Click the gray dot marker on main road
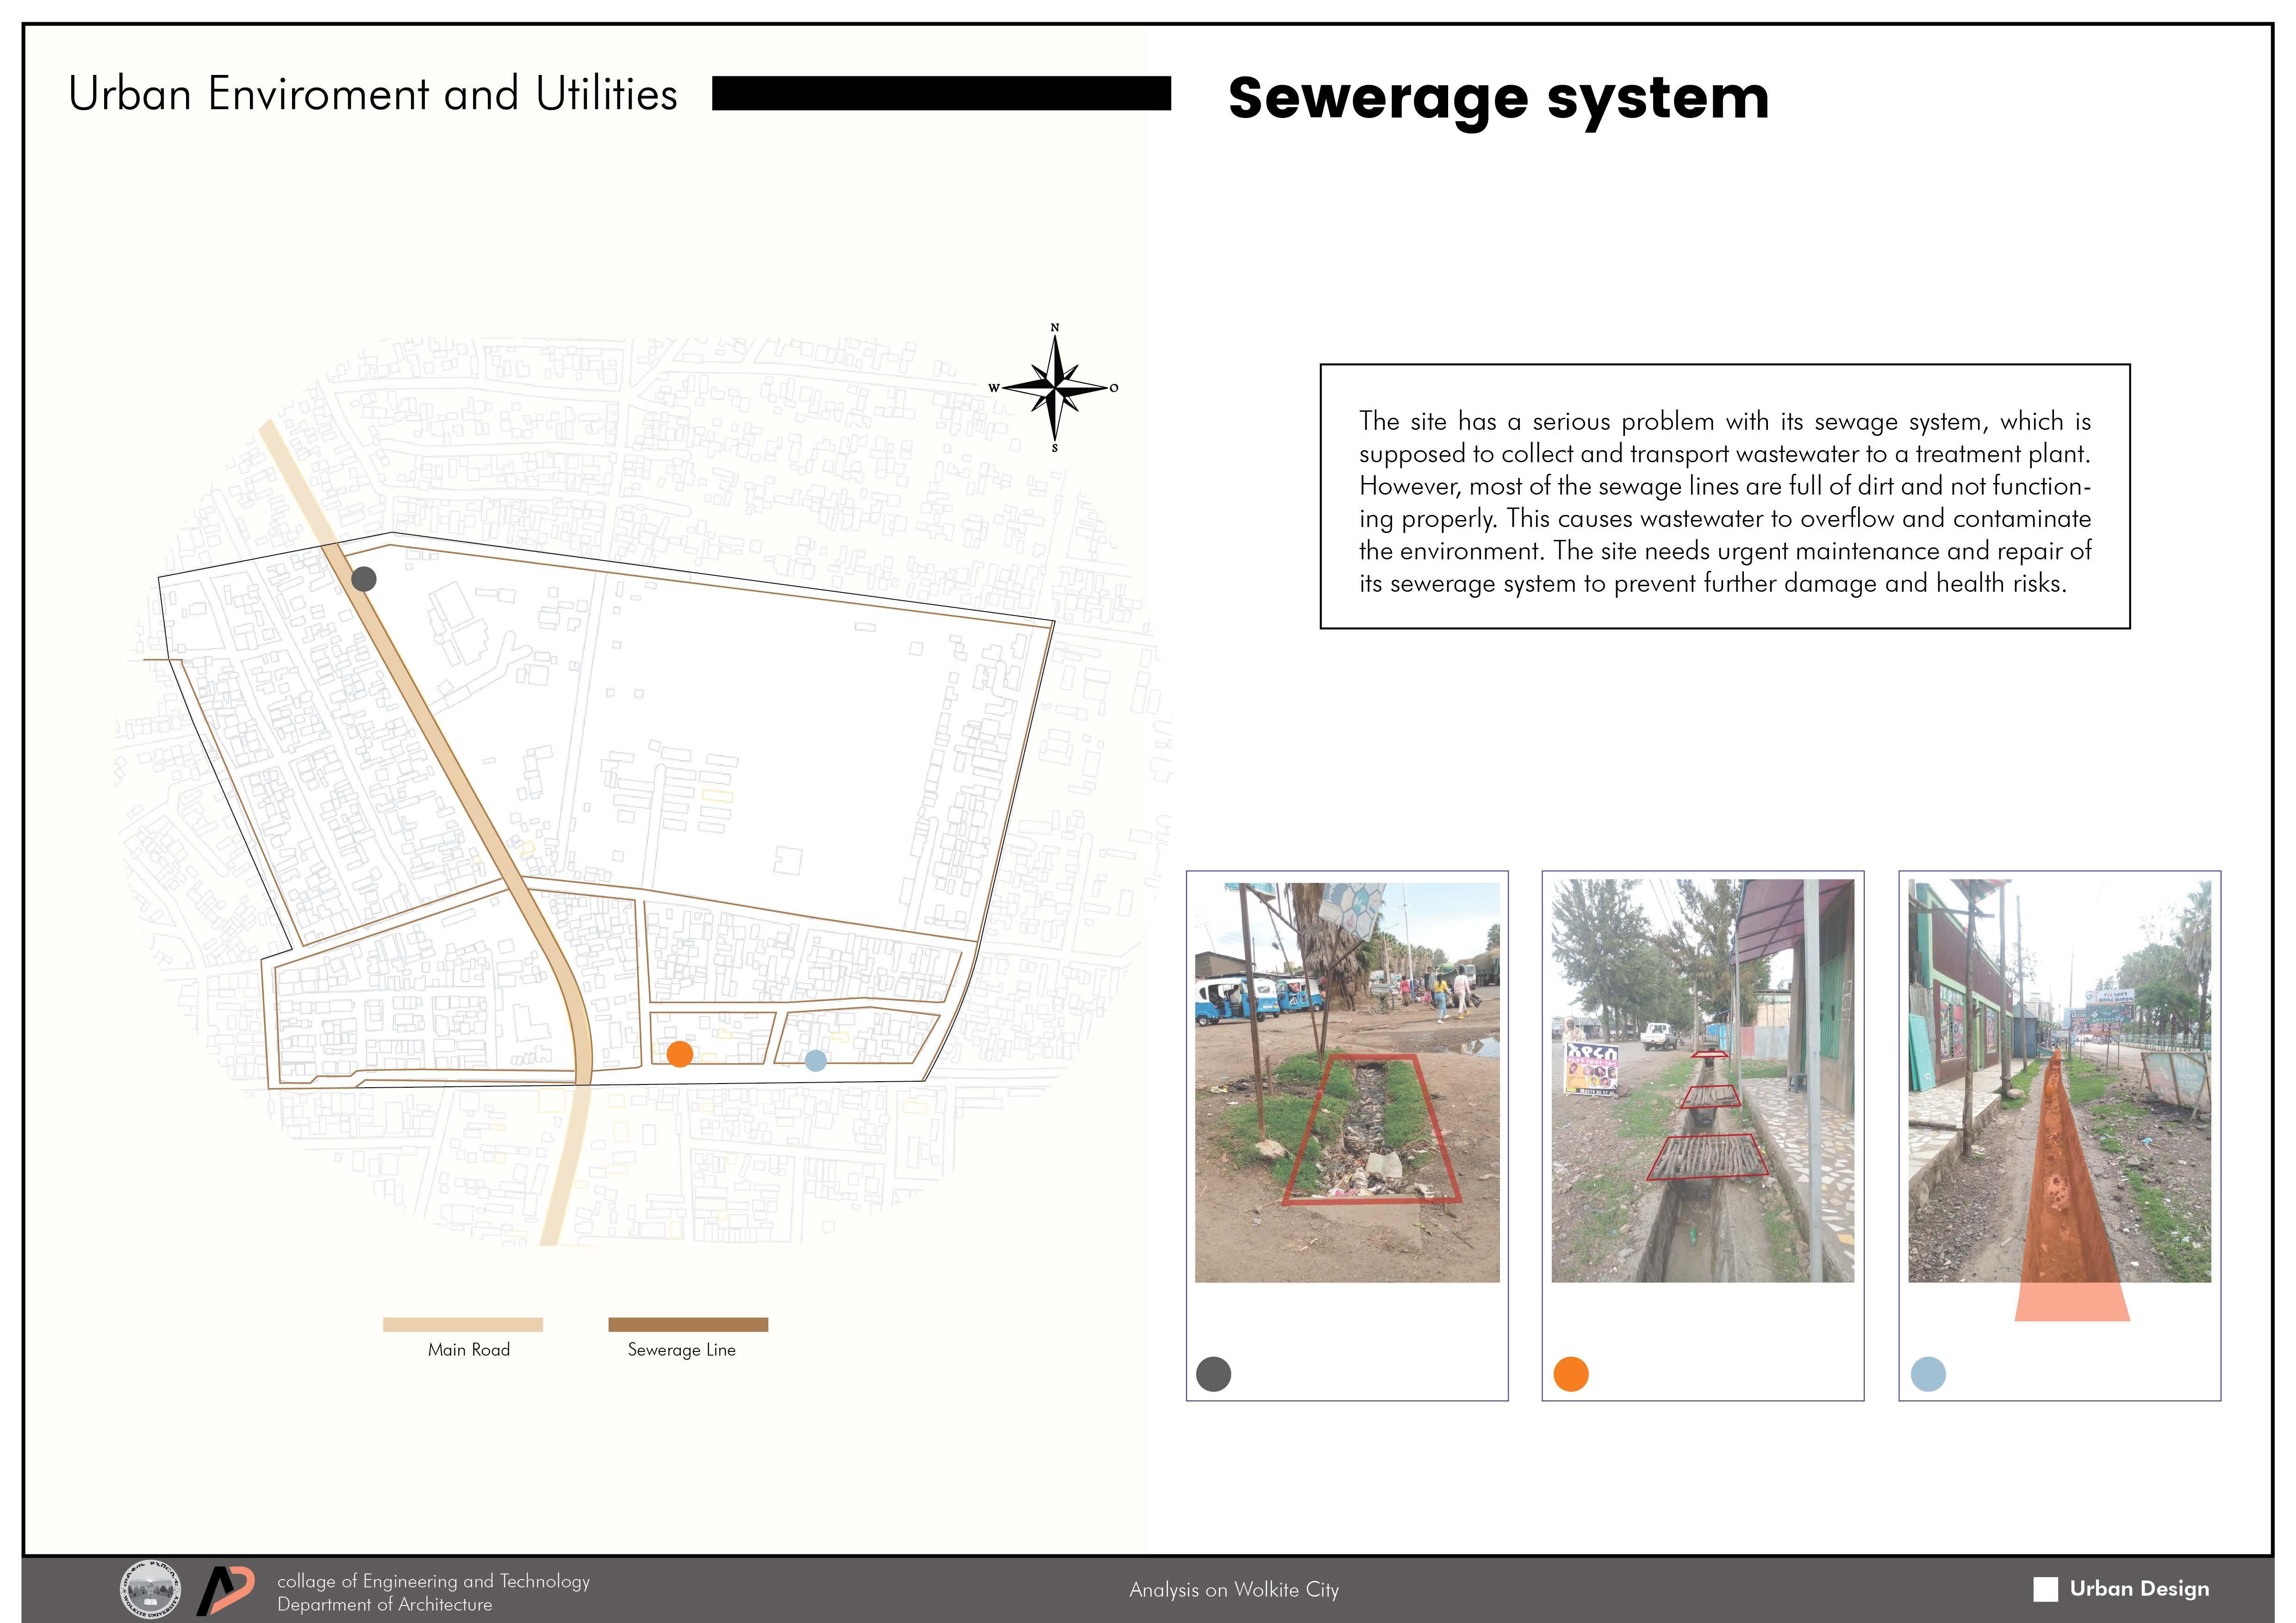2296x1623 pixels. [x=364, y=579]
